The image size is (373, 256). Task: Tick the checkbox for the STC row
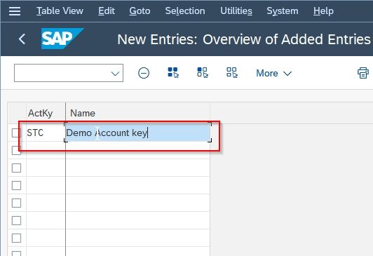(x=15, y=133)
